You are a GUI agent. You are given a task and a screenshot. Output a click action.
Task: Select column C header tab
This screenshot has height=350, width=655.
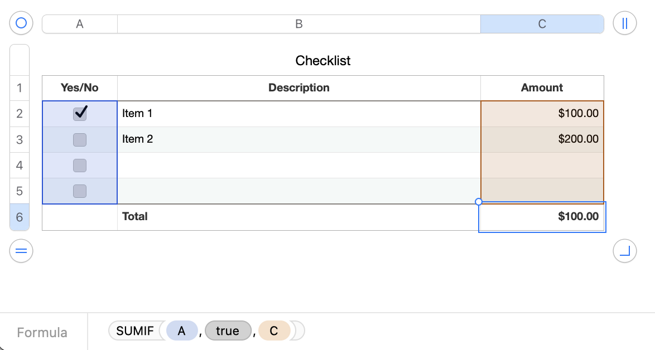coord(542,24)
